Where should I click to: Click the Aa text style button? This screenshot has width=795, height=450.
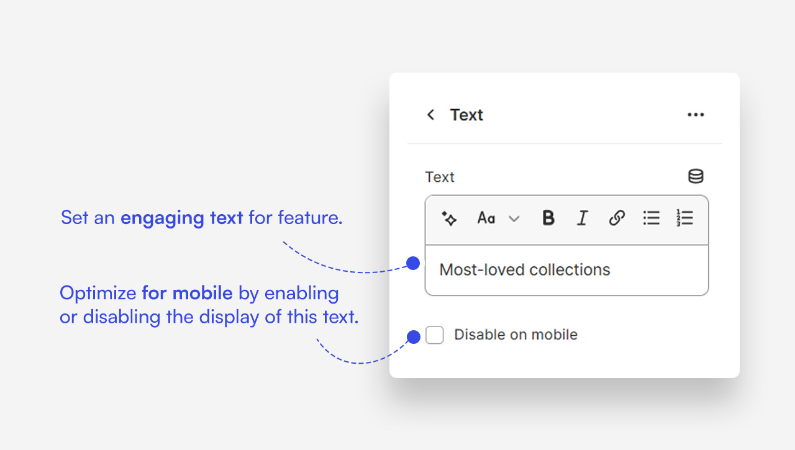[x=486, y=218]
